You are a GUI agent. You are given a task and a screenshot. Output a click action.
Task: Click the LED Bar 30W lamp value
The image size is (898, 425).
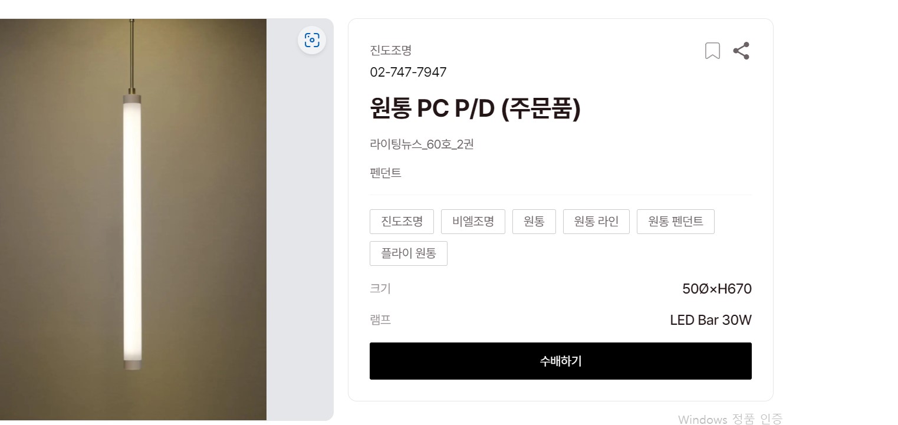tap(710, 320)
